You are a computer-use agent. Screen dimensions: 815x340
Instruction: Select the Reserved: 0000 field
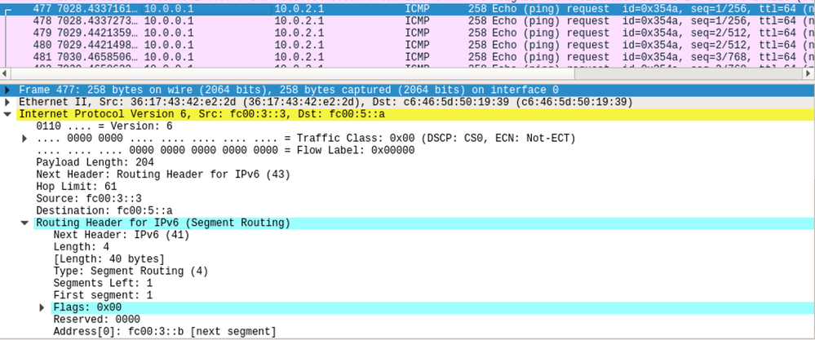pos(97,320)
